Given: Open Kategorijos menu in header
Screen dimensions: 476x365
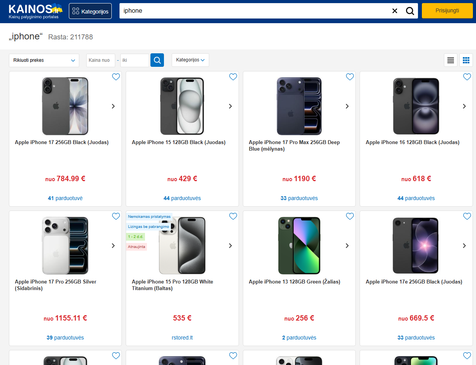Looking at the screenshot, I should [x=90, y=11].
